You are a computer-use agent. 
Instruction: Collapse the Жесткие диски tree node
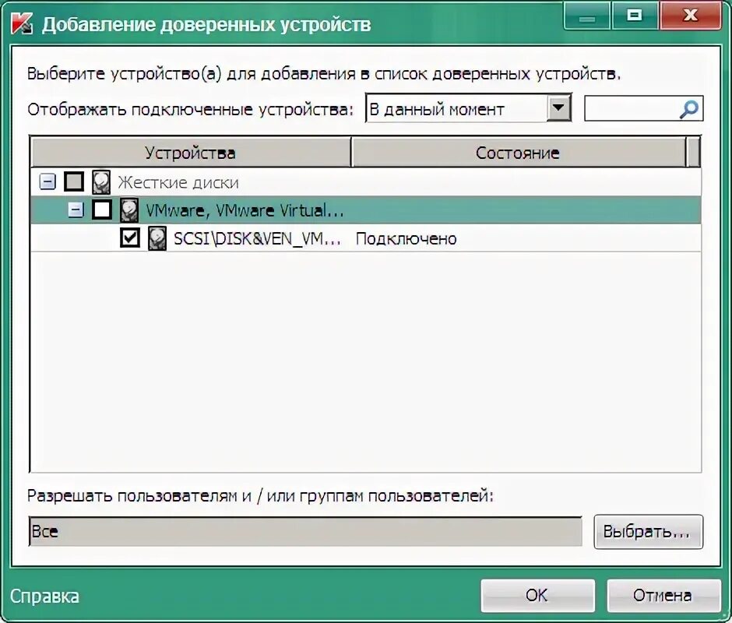point(48,181)
